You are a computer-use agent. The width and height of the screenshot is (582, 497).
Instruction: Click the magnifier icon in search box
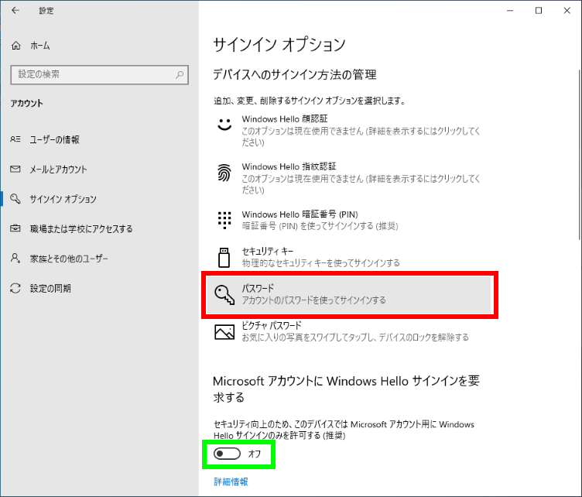click(x=180, y=74)
